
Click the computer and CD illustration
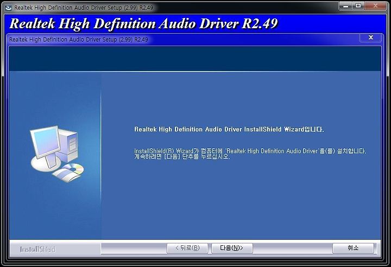coord(57,154)
